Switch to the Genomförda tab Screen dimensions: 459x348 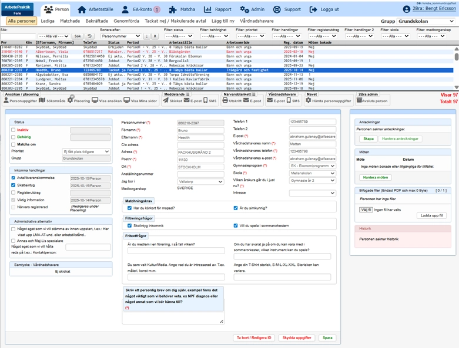pyautogui.click(x=126, y=21)
